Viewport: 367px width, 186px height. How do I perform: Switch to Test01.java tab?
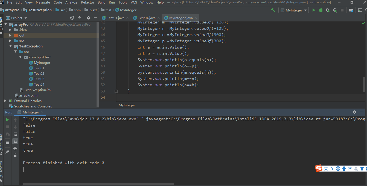[115, 18]
